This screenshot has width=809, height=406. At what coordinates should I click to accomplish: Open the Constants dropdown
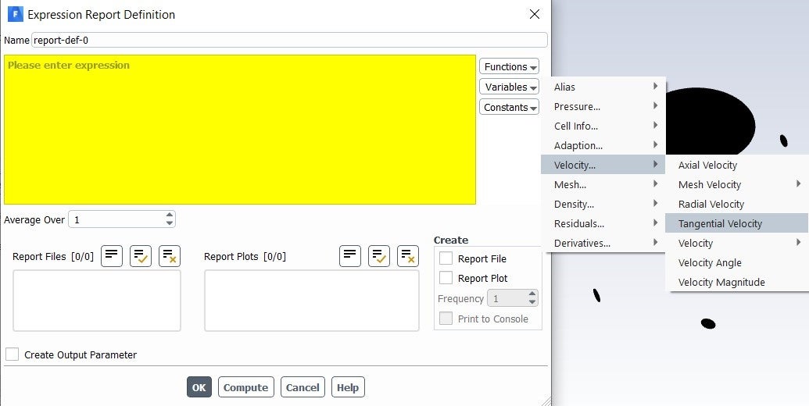pyautogui.click(x=509, y=107)
